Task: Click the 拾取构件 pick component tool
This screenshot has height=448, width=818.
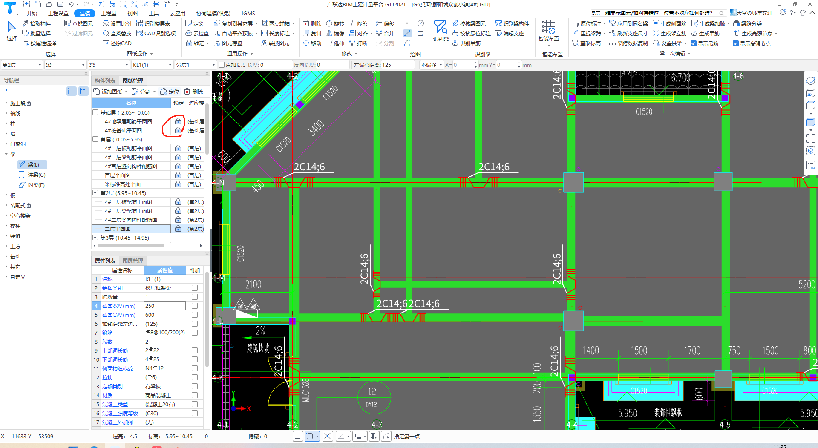Action: click(37, 23)
